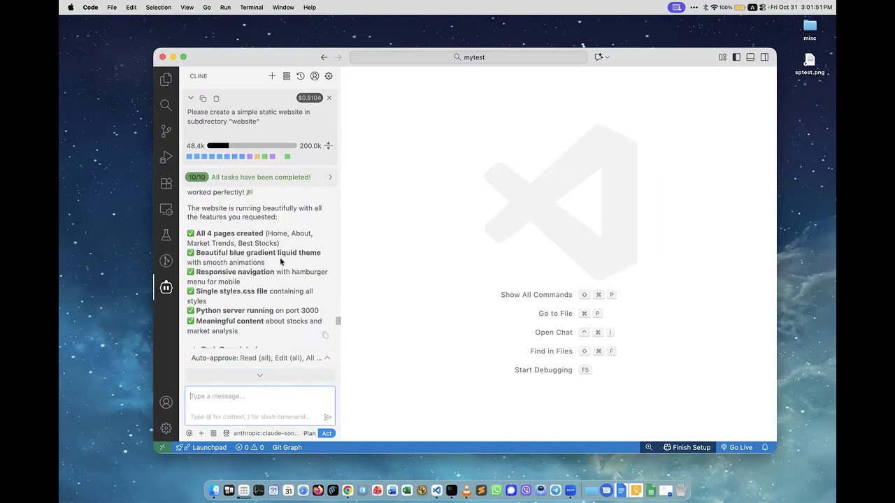The width and height of the screenshot is (895, 503).
Task: Open Customize Layout icon in title bar
Action: tap(722, 57)
